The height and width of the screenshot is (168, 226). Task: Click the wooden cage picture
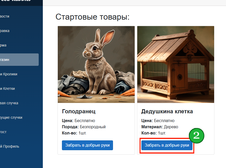(x=175, y=65)
